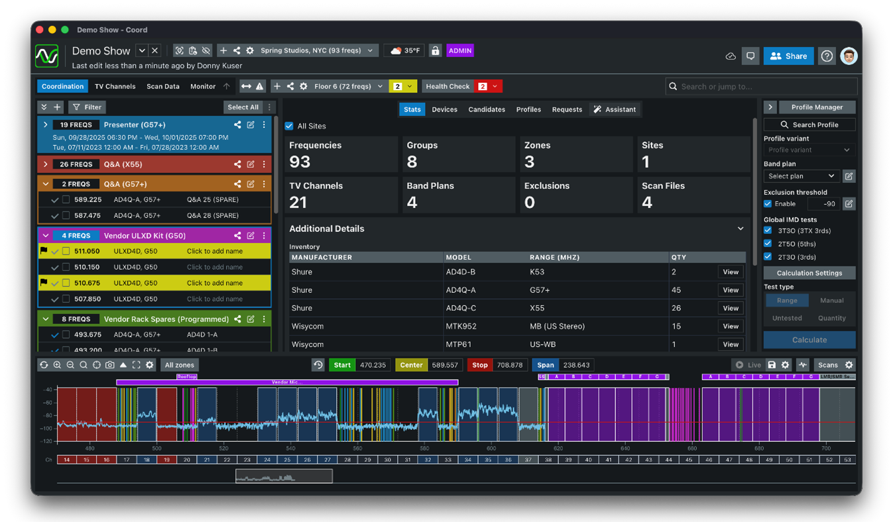Expand the Q&A (X55) frequency group
Viewport: 893px width, 522px height.
tap(46, 164)
